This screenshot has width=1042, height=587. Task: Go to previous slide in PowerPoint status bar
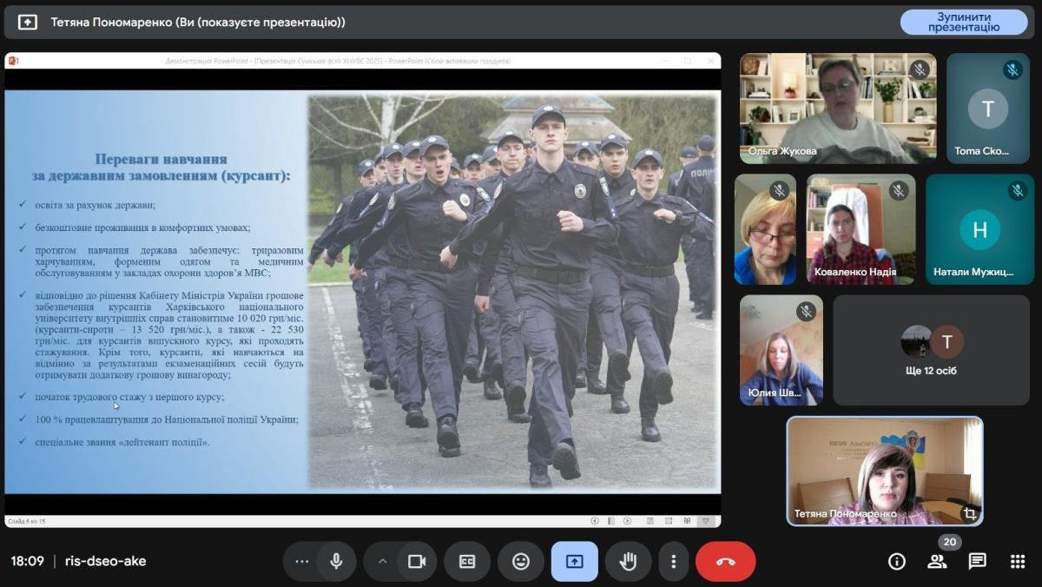coord(595,521)
